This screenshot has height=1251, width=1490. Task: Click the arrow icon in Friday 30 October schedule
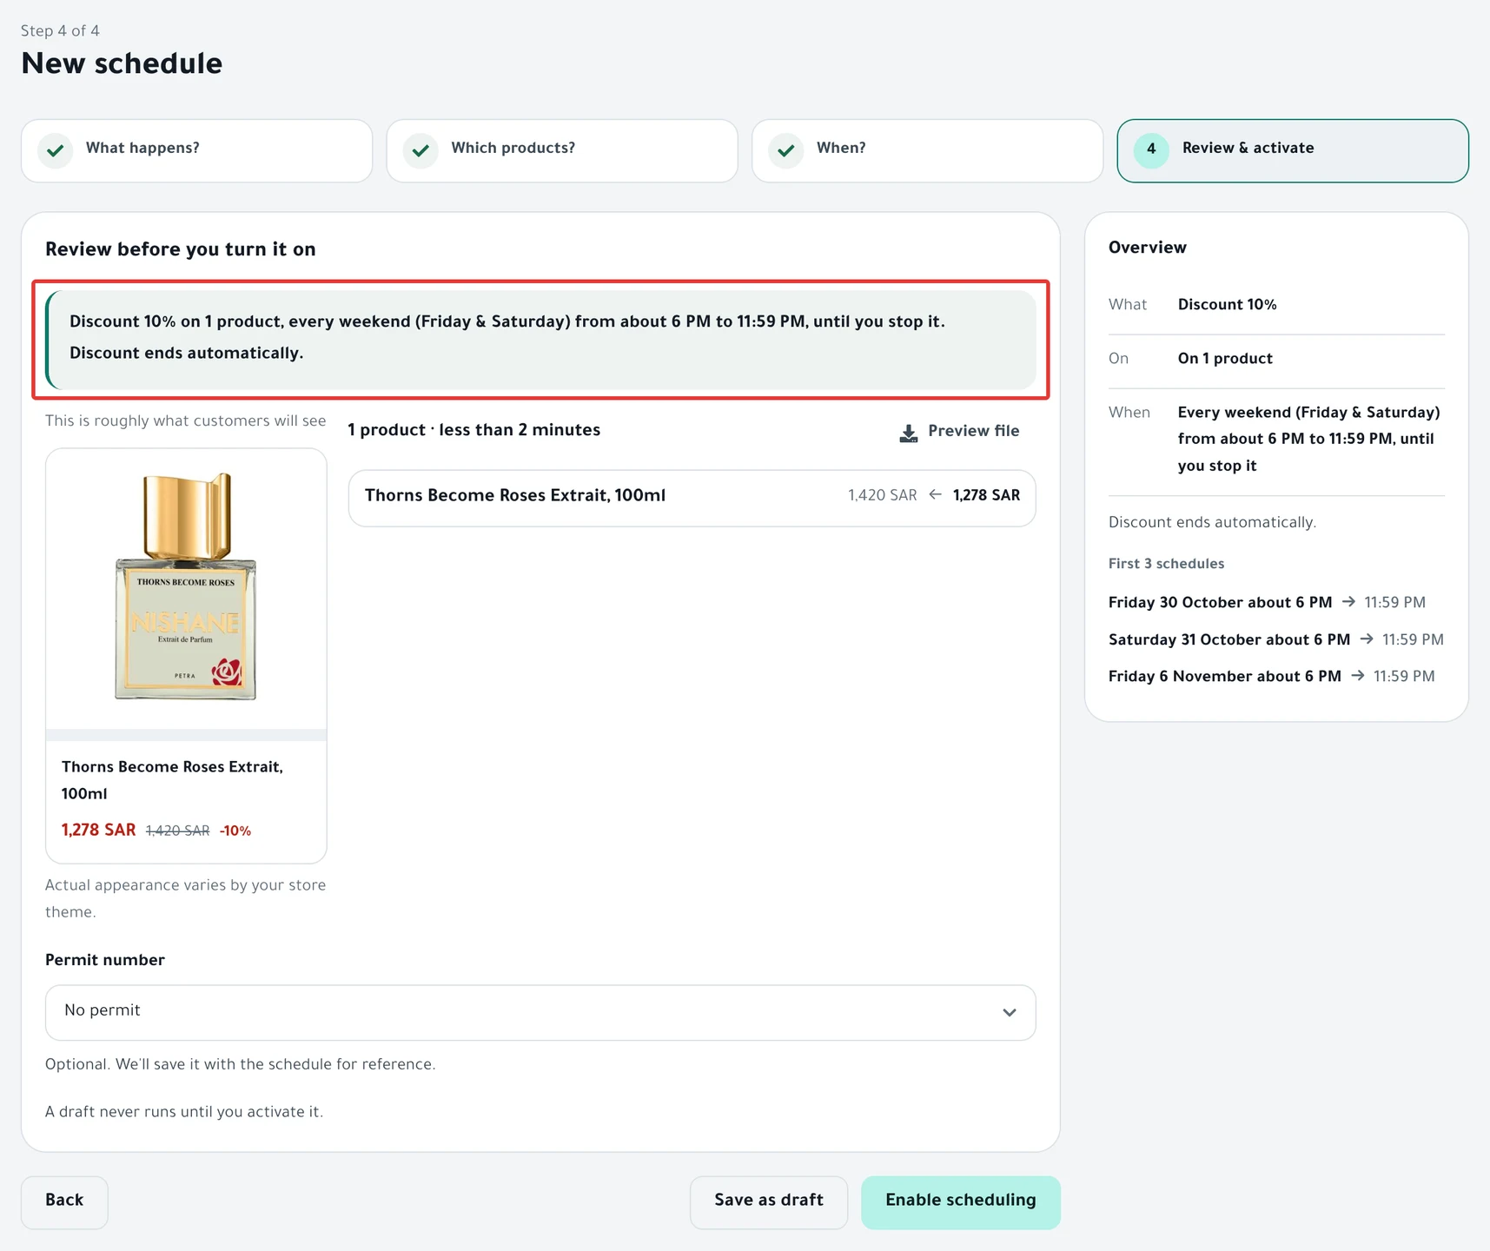[x=1348, y=601]
